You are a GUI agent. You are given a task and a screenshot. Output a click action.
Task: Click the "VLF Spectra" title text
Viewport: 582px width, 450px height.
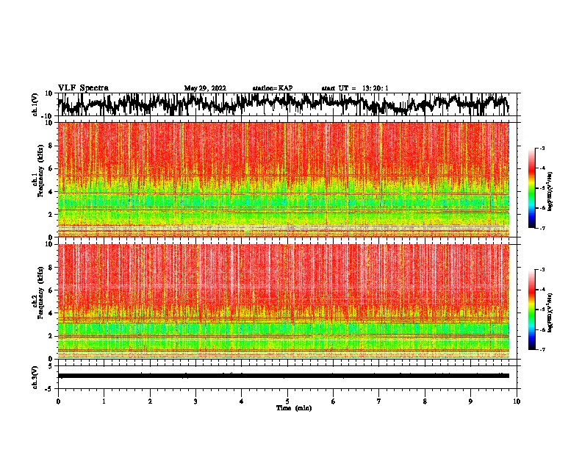[x=83, y=88]
